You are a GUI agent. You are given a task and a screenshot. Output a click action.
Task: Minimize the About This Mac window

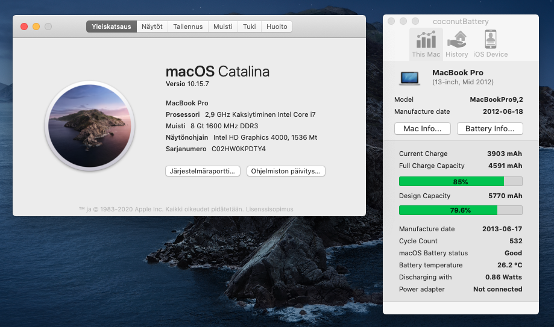coord(36,26)
